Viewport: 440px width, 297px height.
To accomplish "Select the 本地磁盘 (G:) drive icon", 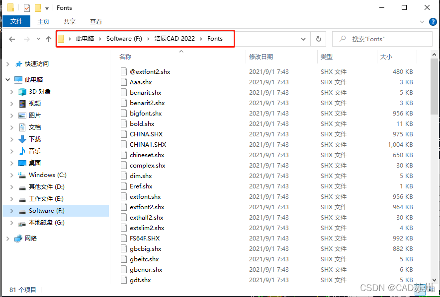I will [x=22, y=224].
